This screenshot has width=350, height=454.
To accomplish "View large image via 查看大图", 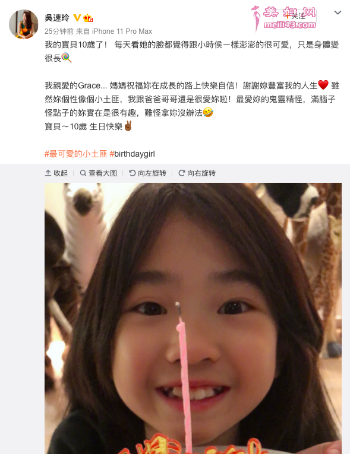I will 98,173.
